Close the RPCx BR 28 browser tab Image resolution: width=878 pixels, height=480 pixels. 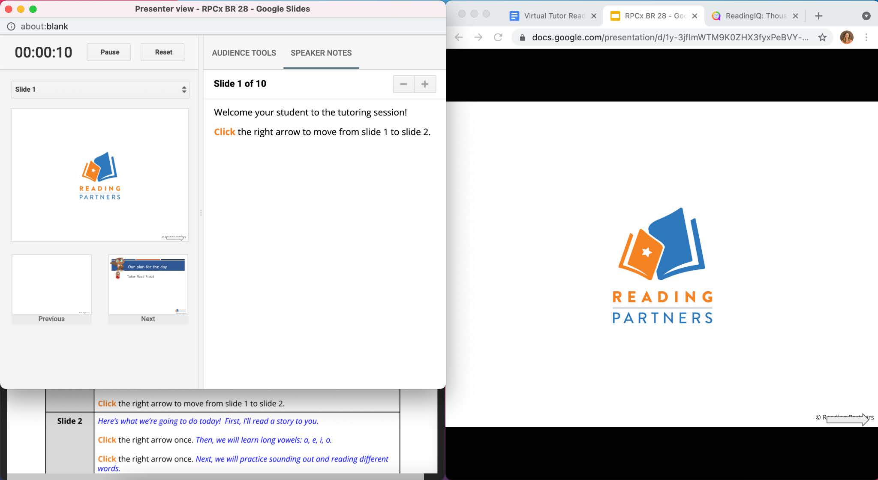coord(695,16)
